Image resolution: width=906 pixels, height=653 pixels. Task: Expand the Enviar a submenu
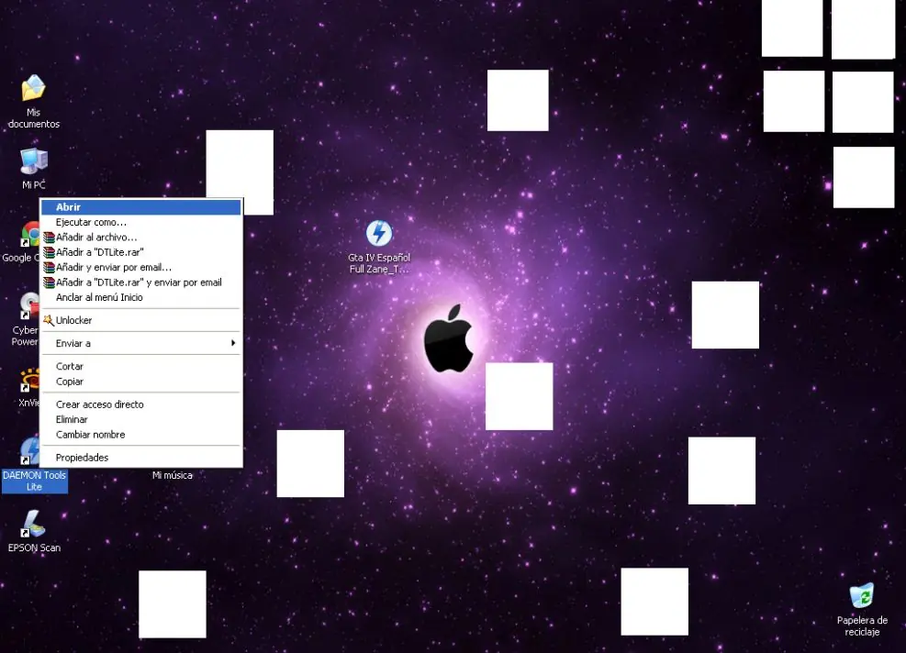pos(141,344)
